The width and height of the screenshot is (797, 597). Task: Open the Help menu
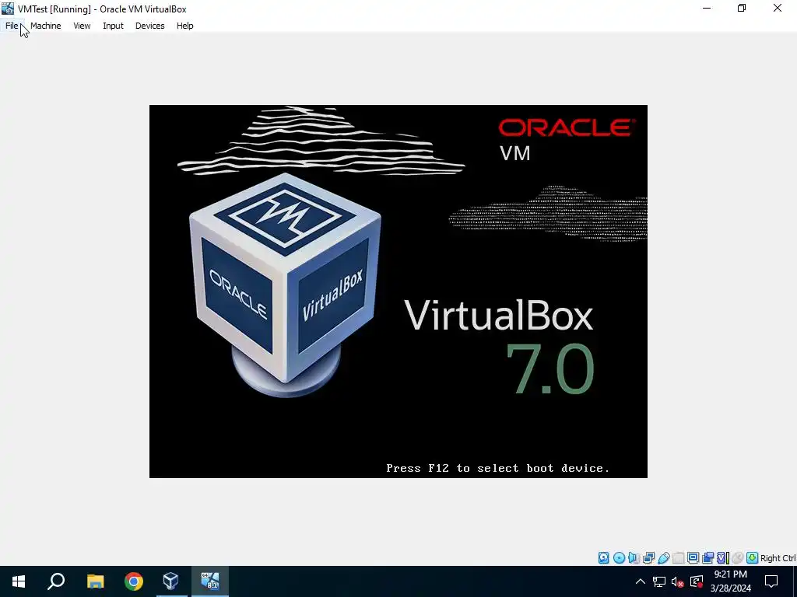tap(185, 26)
